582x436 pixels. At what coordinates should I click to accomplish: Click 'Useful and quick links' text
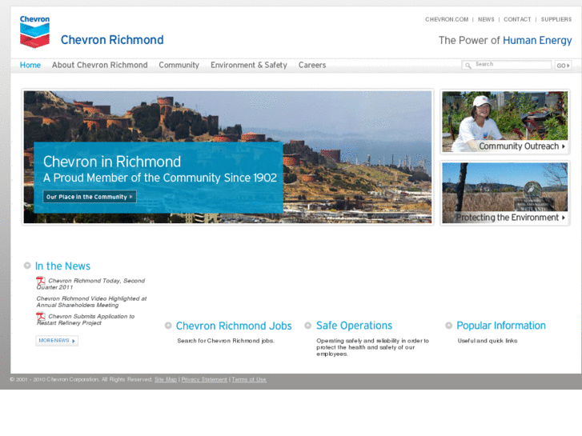click(488, 341)
